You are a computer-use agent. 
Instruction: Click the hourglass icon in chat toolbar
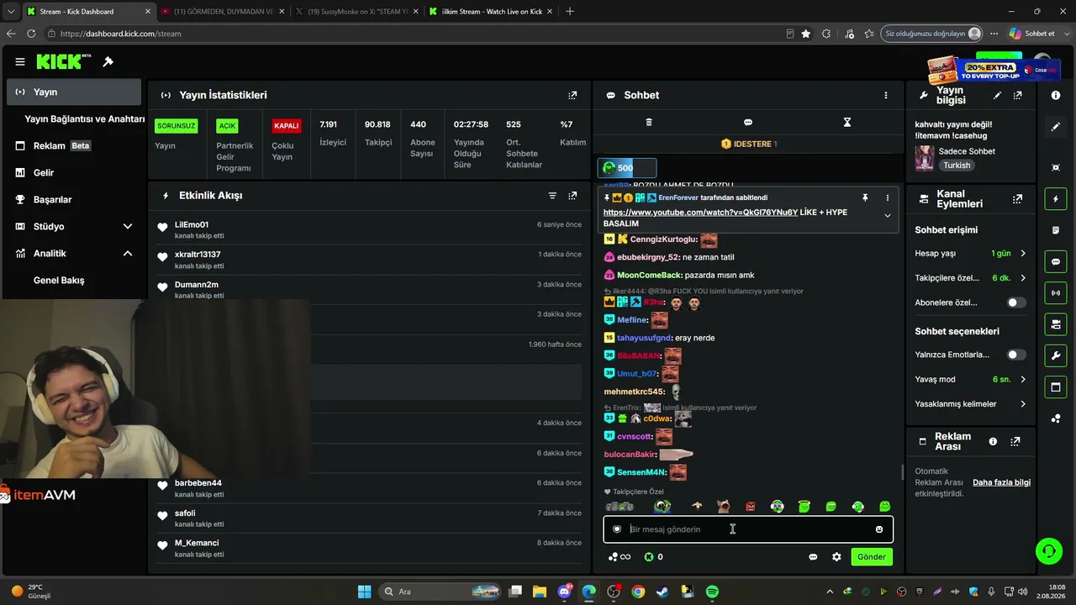(847, 123)
